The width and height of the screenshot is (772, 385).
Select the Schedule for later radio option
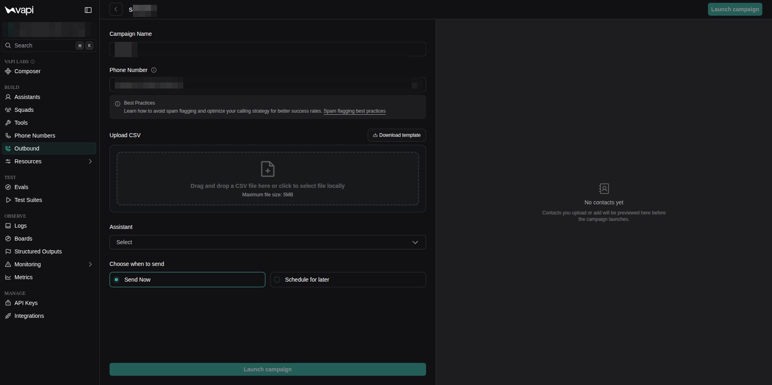[348, 280]
